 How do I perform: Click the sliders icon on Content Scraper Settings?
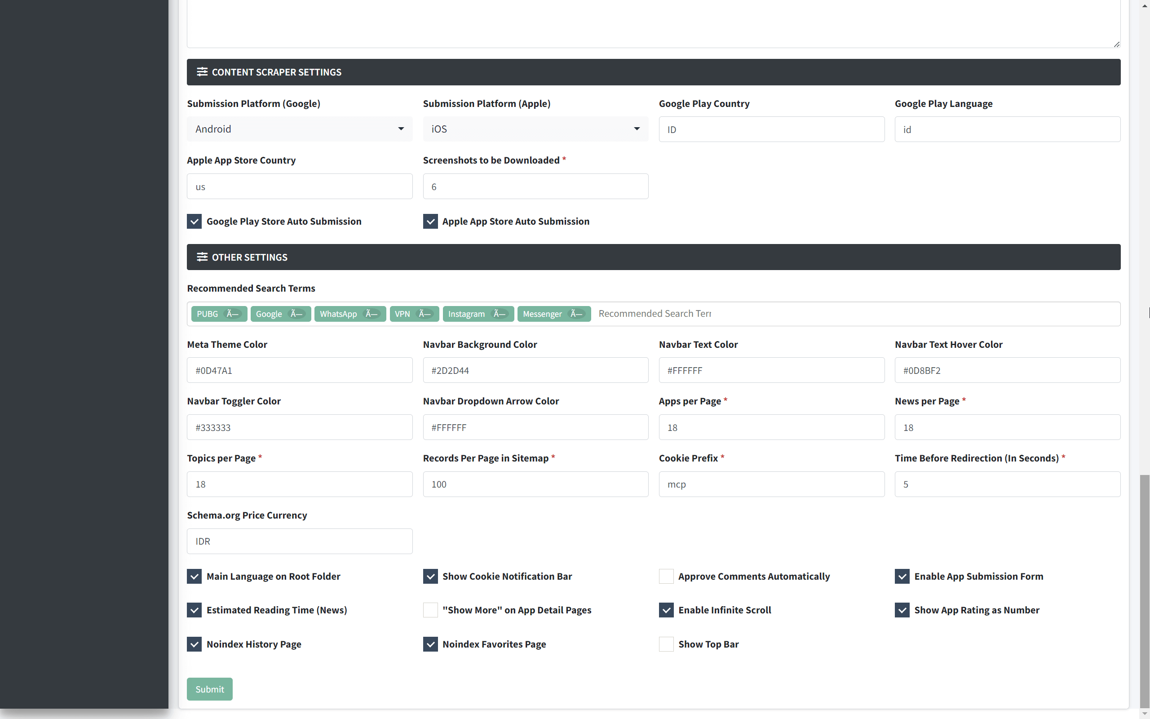pos(203,72)
